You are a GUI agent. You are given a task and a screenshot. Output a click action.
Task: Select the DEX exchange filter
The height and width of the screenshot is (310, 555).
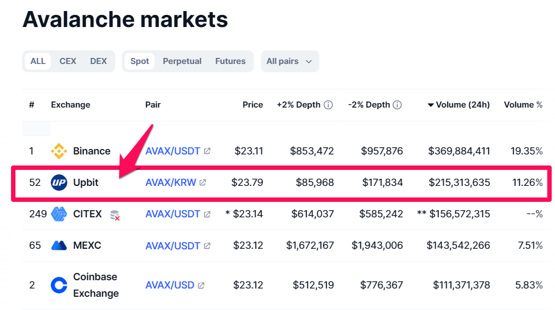coord(98,61)
